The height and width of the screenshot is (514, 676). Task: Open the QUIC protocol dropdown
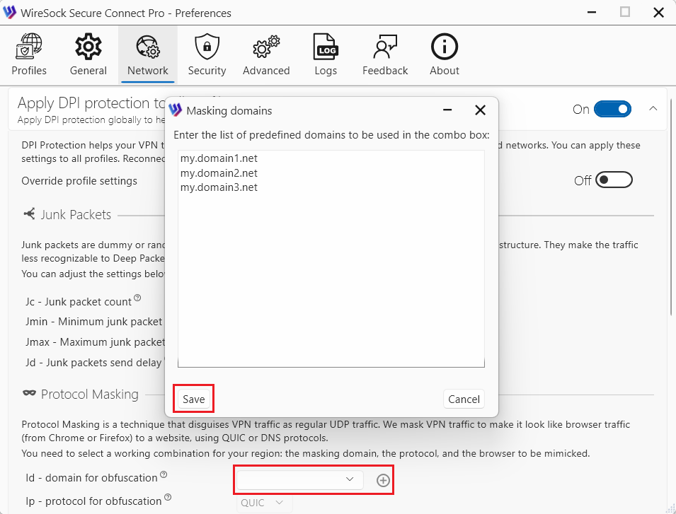(x=263, y=503)
